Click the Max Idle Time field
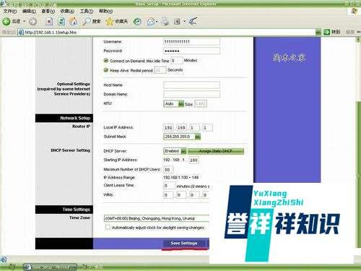The height and width of the screenshot is (271, 361). pos(176,61)
